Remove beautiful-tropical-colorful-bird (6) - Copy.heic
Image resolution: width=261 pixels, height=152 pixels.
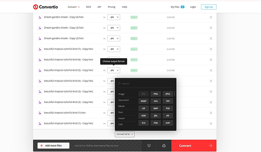[x=211, y=60]
